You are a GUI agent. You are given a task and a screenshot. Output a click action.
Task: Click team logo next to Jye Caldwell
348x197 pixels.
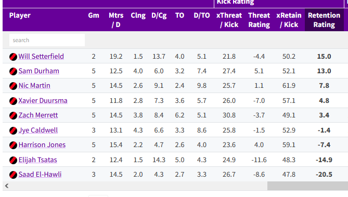coord(13,130)
